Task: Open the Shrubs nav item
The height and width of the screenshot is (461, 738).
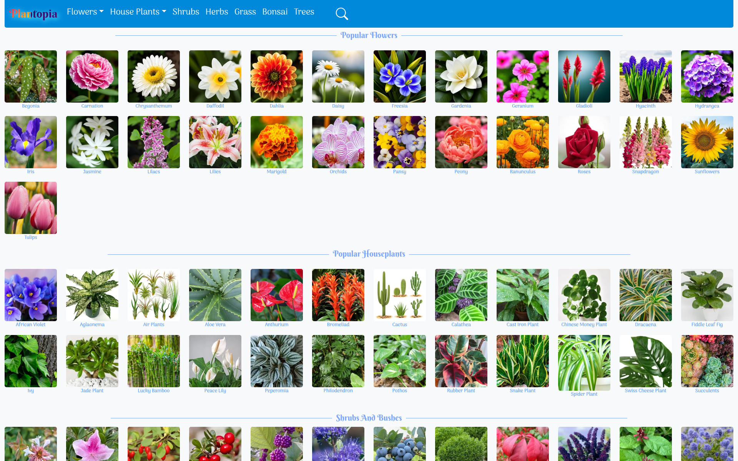Action: click(x=186, y=12)
